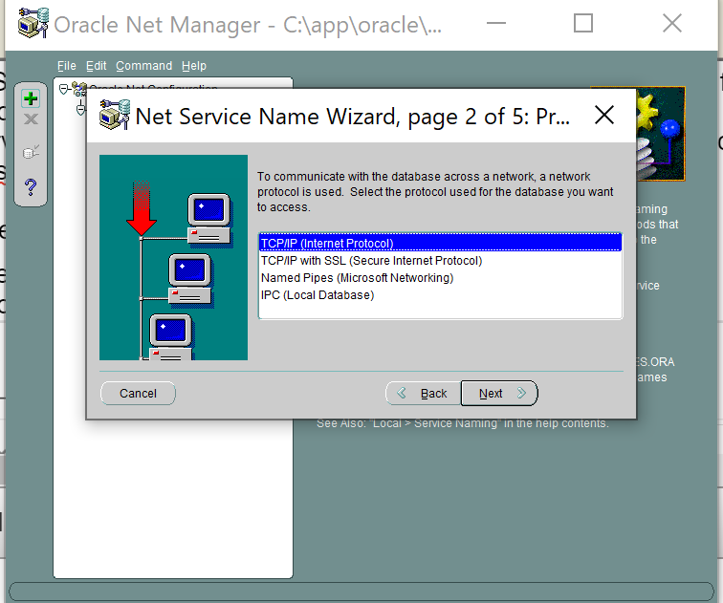Click the Oracle Net Configuration tree node icon
Image resolution: width=723 pixels, height=603 pixels.
[x=78, y=90]
